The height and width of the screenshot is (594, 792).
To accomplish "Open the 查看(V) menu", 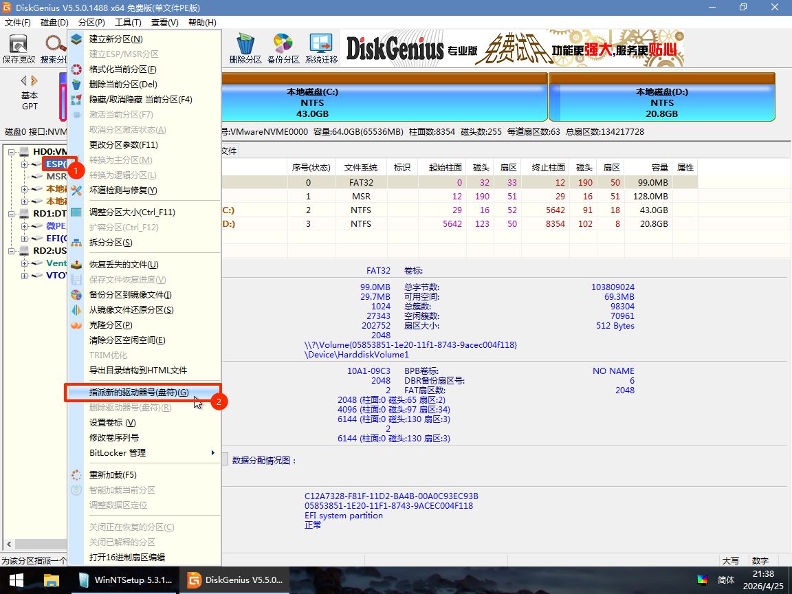I will (x=165, y=22).
